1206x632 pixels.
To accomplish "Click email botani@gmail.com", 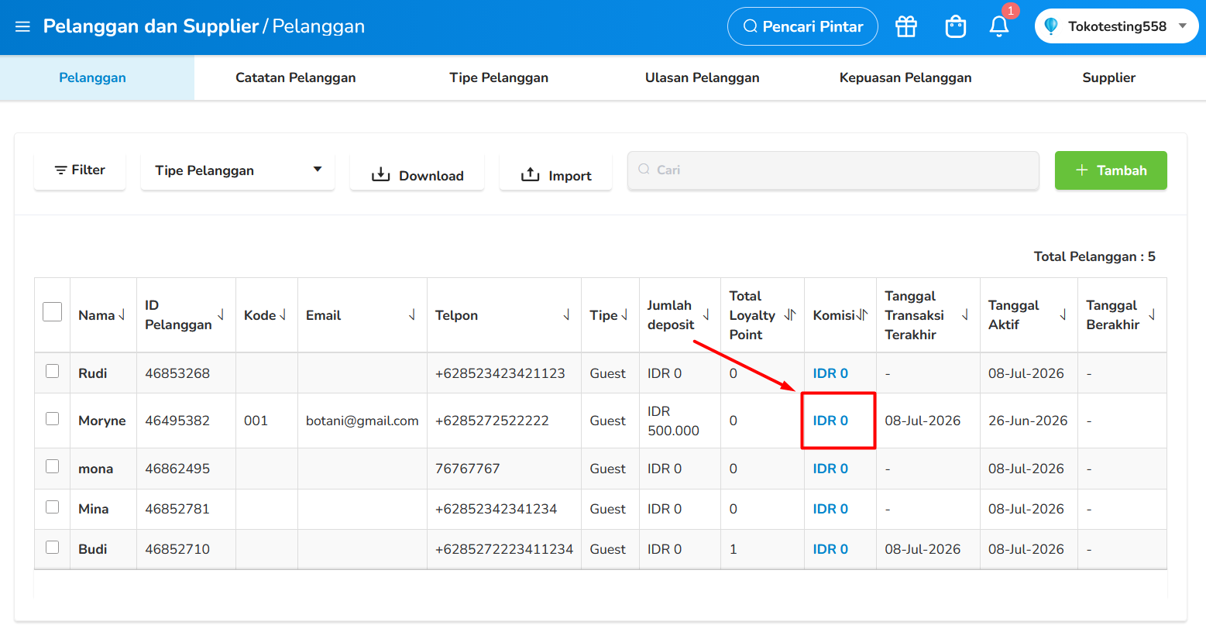I will (362, 421).
